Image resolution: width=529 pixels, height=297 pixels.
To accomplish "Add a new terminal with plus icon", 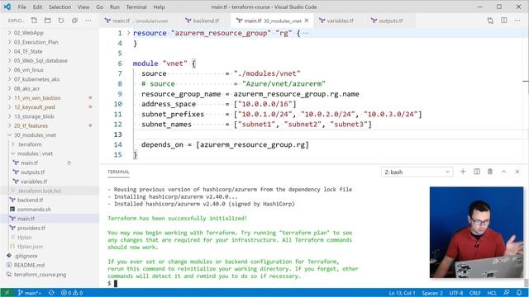I will point(463,172).
